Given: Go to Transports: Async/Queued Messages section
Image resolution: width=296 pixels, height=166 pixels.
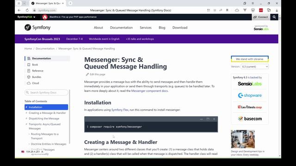Looking at the screenshot, I should click(x=44, y=126).
